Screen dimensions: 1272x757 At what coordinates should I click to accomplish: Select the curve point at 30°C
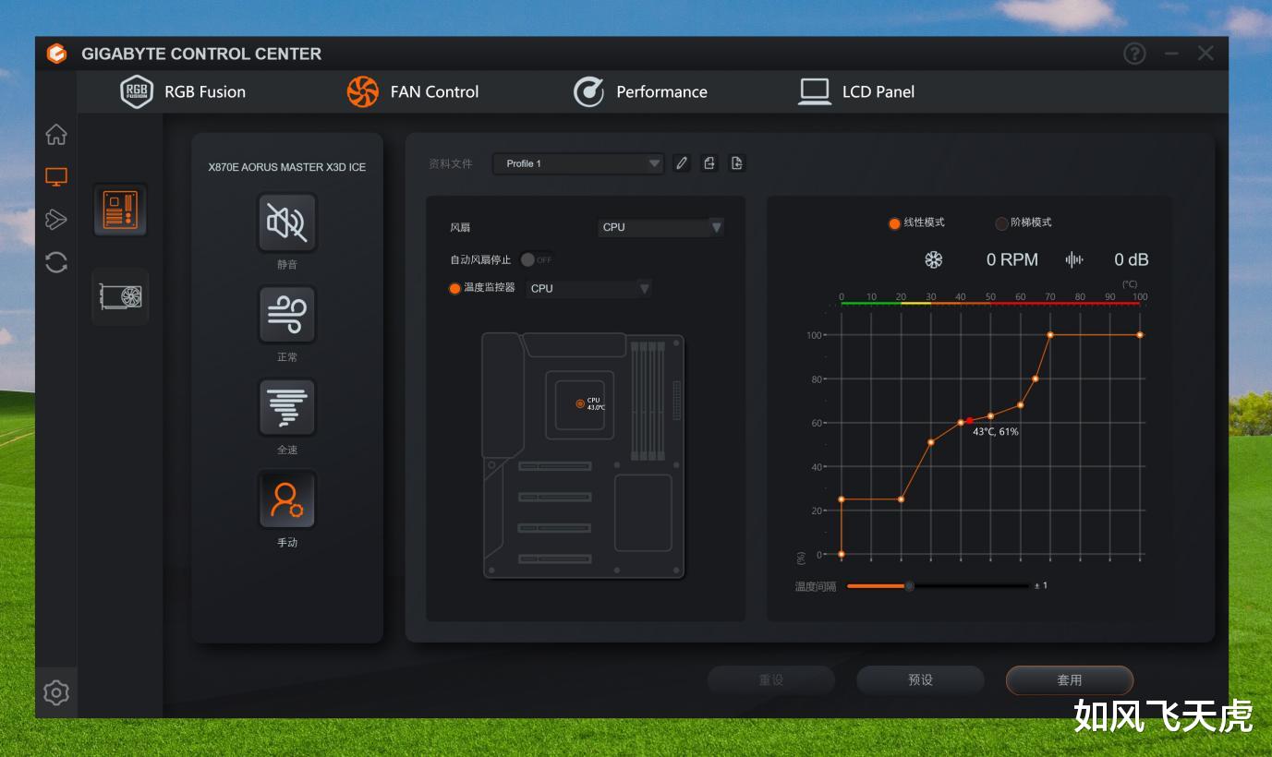(931, 442)
